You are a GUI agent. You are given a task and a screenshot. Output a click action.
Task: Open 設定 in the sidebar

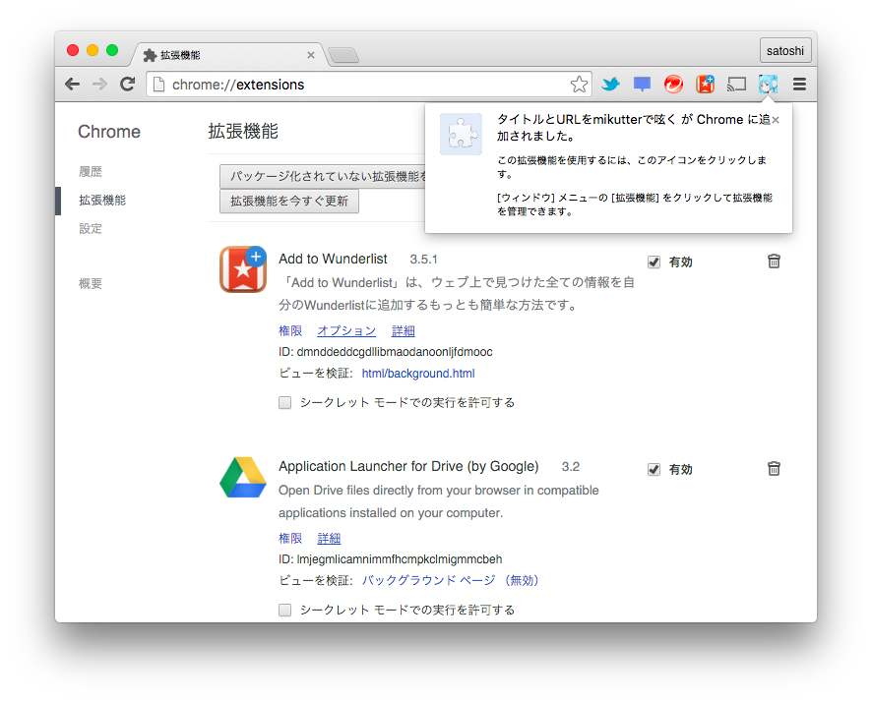[91, 229]
